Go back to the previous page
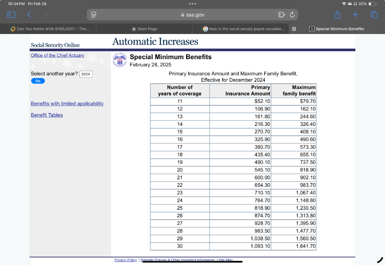 [29, 15]
